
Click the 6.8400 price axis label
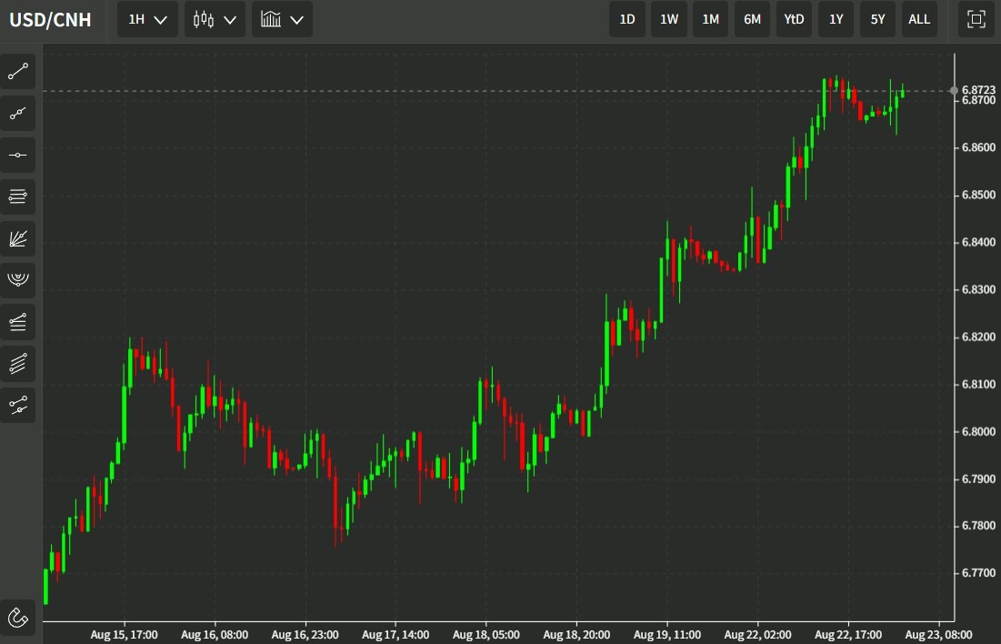[x=978, y=242]
